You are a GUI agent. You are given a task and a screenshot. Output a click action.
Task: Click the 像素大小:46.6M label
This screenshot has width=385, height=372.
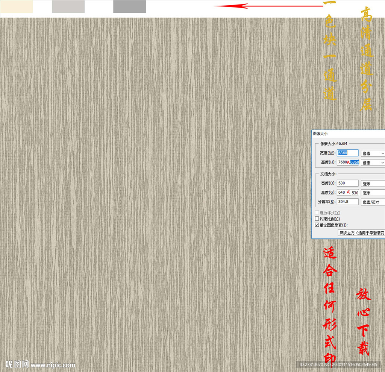333,143
